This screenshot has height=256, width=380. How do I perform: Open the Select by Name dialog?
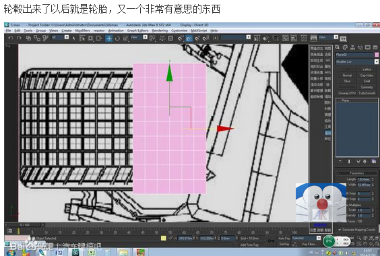(x=82, y=38)
